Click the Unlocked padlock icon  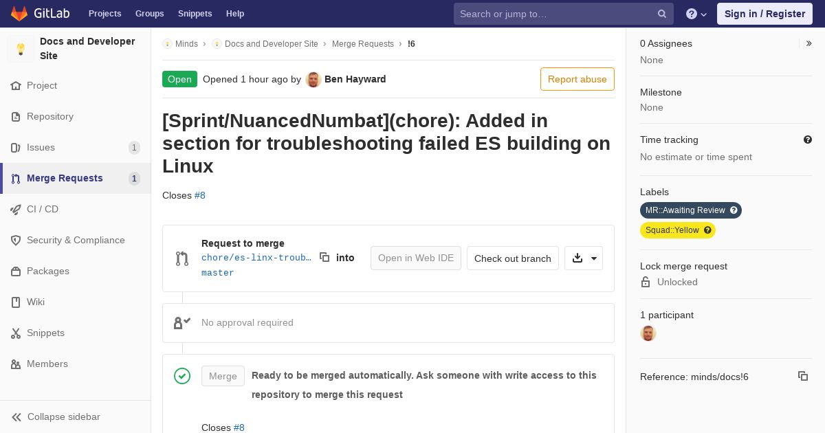tap(645, 282)
